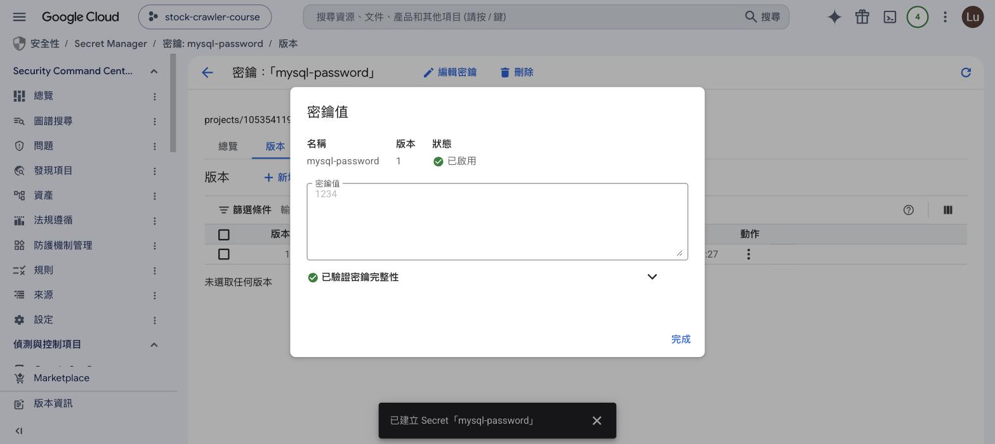Expand the 已驗證密鑰完整性 details
This screenshot has width=995, height=444.
[x=652, y=277]
